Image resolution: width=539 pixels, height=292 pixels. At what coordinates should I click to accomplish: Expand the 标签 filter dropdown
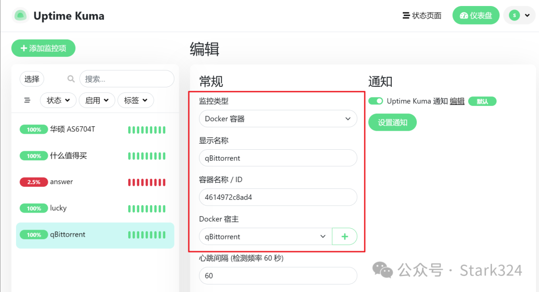click(x=136, y=100)
